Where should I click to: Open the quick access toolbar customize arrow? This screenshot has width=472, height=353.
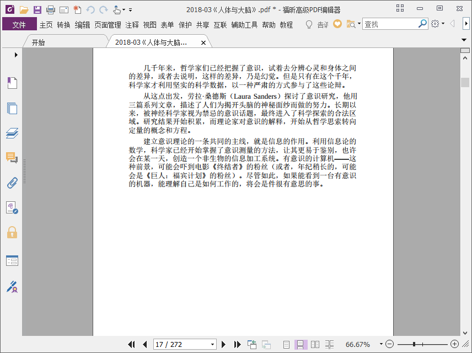(x=130, y=10)
